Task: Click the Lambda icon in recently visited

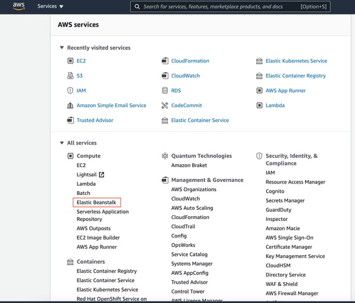Action: [259, 105]
